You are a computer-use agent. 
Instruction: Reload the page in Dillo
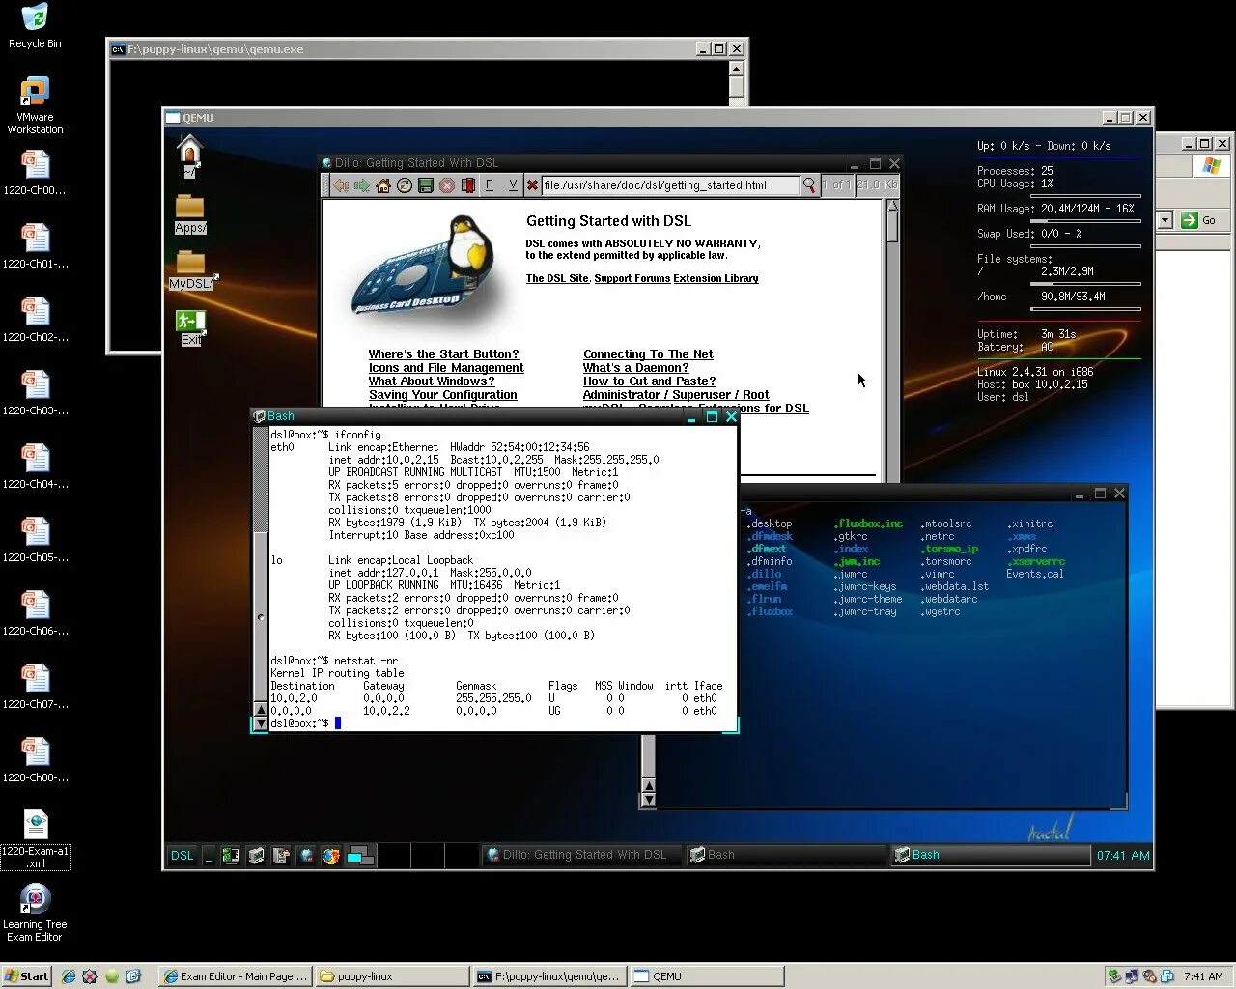(405, 185)
